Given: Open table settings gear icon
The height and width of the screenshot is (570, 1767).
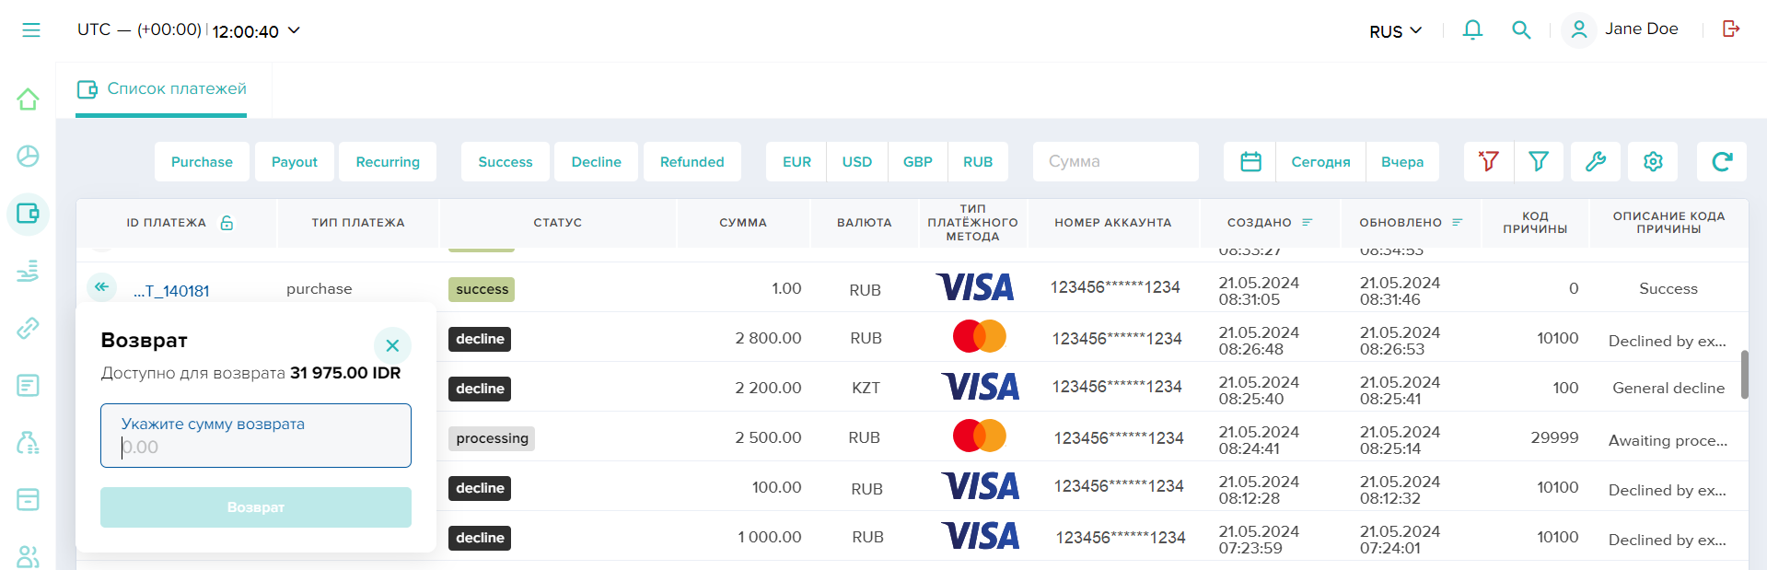Looking at the screenshot, I should pyautogui.click(x=1653, y=162).
